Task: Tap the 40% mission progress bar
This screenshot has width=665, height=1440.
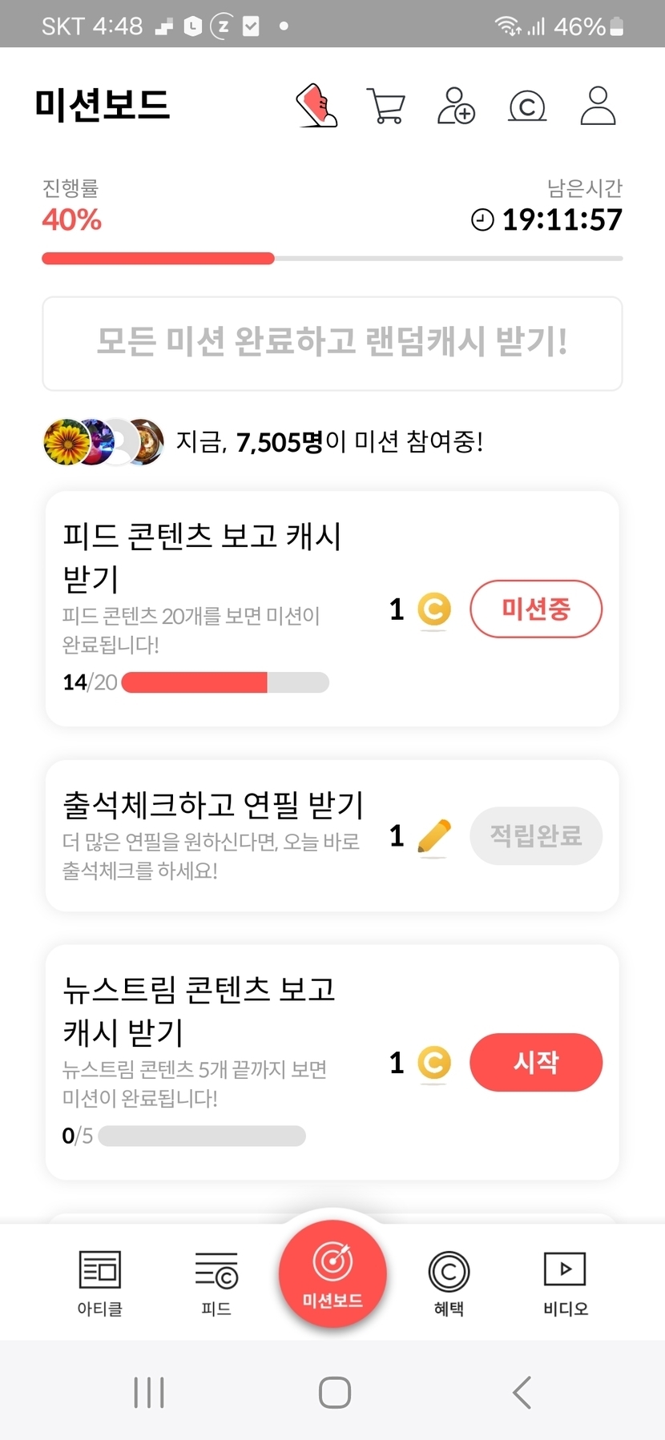Action: [x=332, y=259]
